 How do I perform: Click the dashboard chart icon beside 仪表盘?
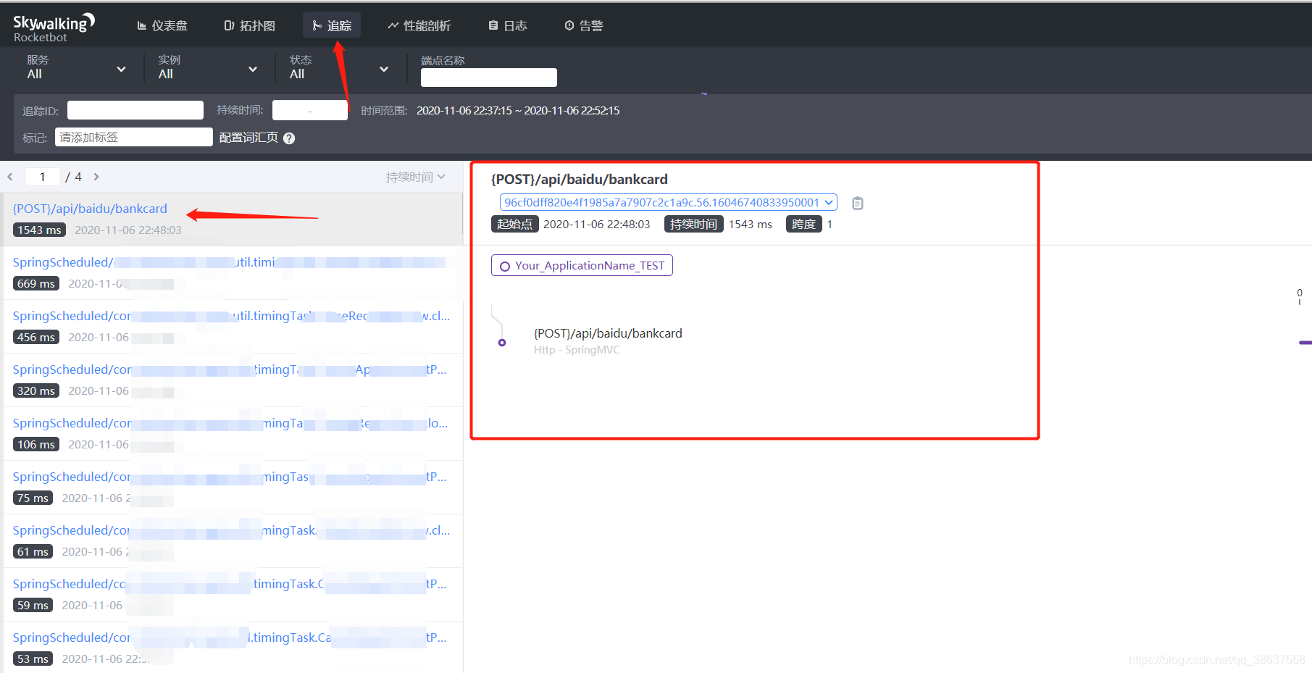142,25
